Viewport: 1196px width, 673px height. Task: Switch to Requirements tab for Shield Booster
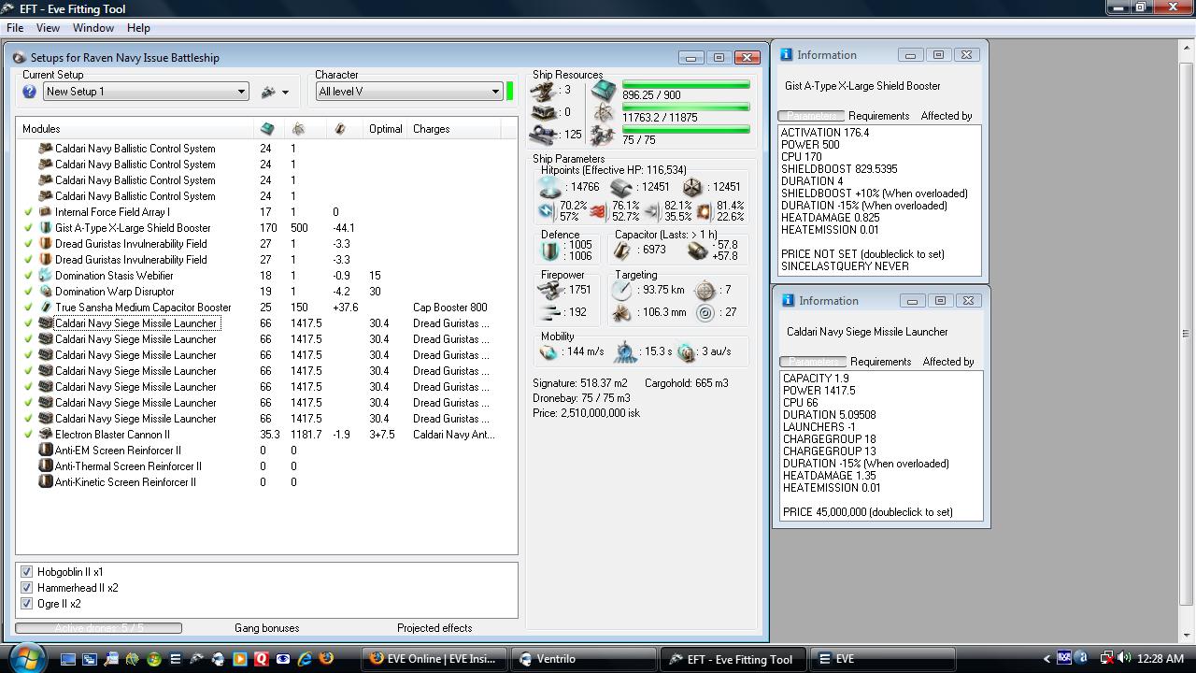878,116
